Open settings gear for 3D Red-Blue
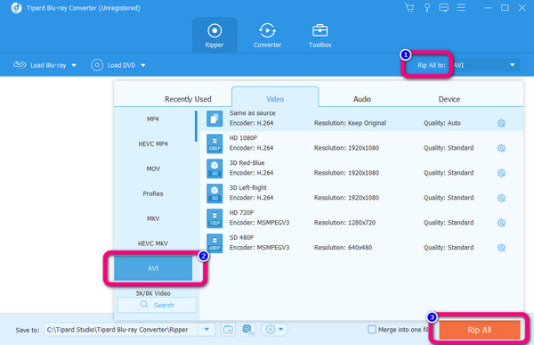The image size is (534, 345). pos(501,173)
